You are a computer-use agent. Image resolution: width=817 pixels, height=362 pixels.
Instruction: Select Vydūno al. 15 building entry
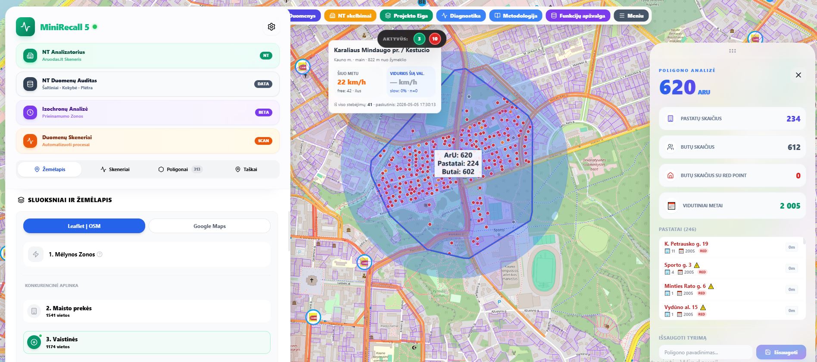731,310
